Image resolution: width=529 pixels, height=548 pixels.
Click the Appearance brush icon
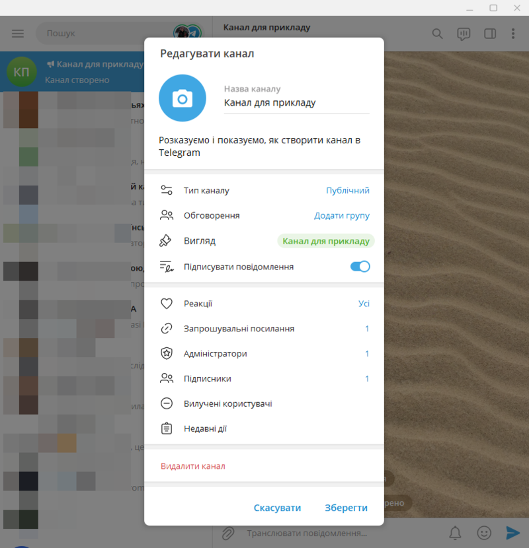pyautogui.click(x=165, y=241)
